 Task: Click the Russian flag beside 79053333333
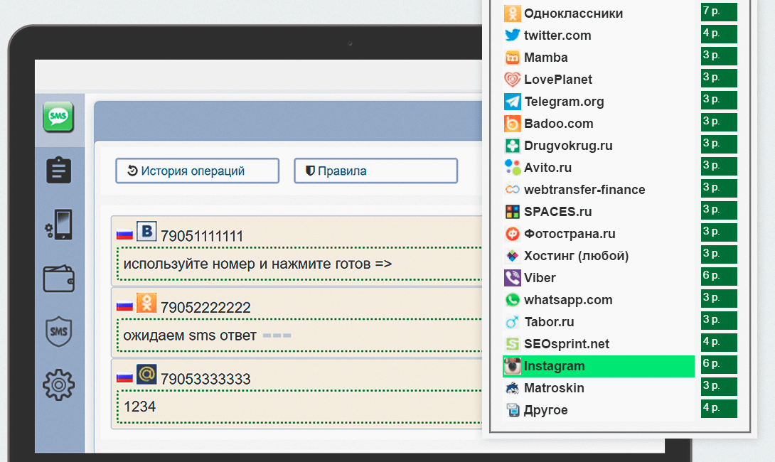124,378
